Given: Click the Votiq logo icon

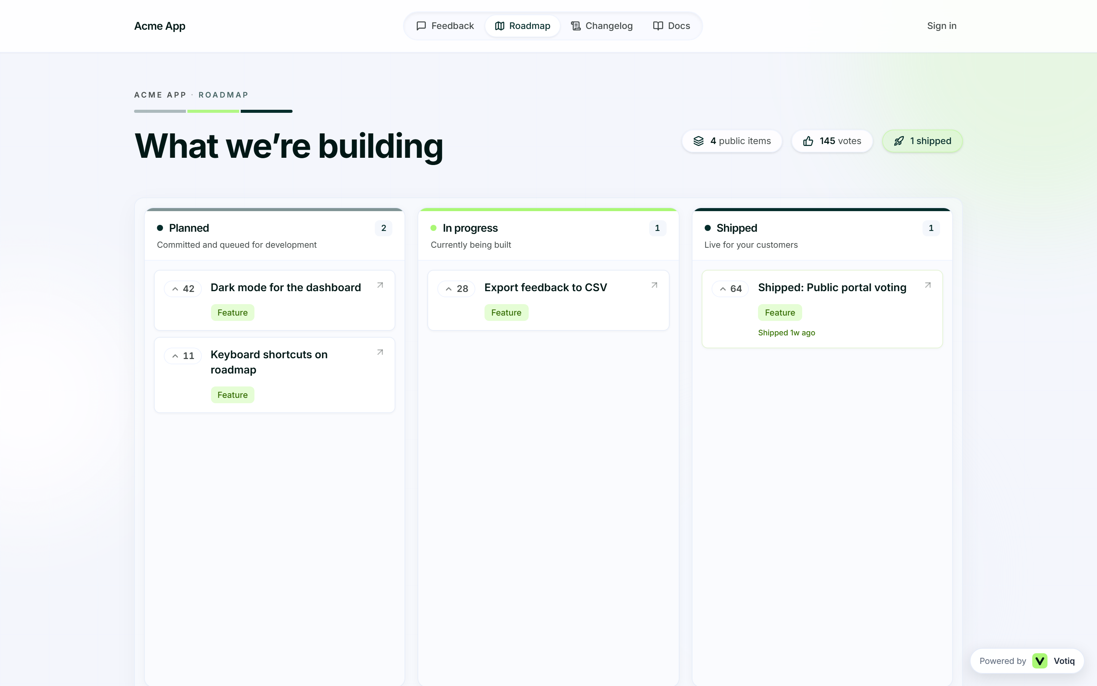Looking at the screenshot, I should coord(1040,661).
